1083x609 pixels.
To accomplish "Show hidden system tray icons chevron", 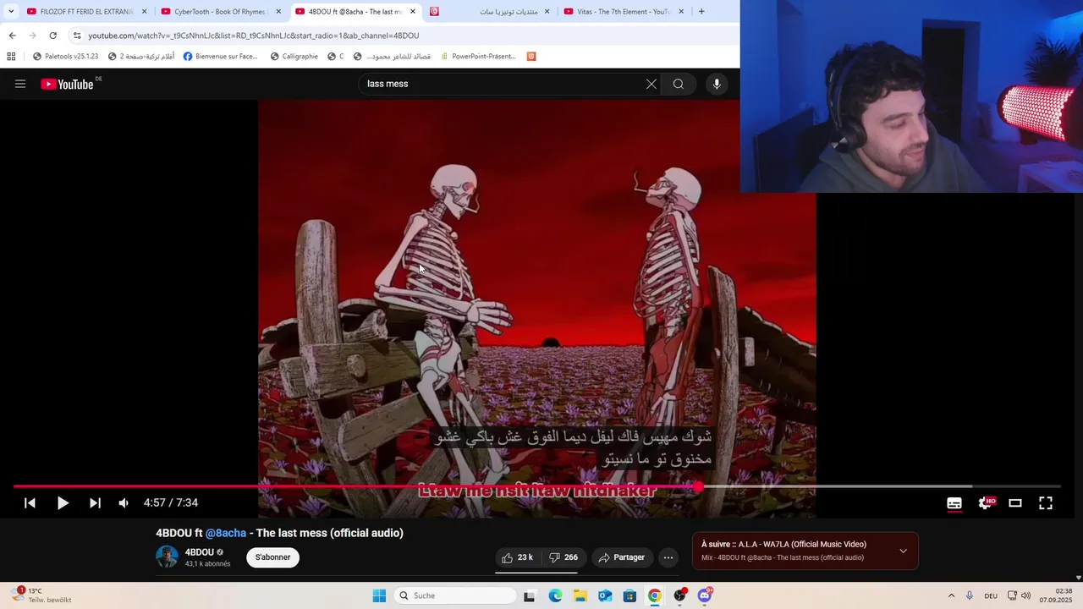I will [951, 595].
